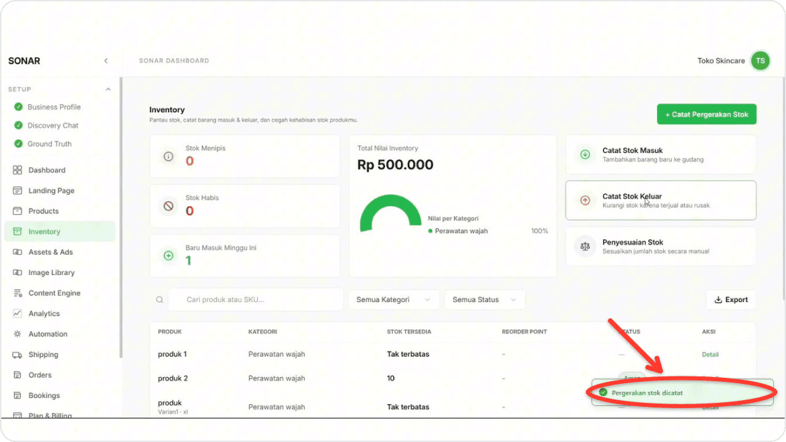Image resolution: width=786 pixels, height=442 pixels.
Task: Open Detail link for produk 1
Action: [x=710, y=355]
